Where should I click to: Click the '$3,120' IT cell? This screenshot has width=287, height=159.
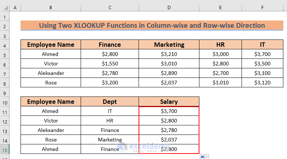[262, 83]
